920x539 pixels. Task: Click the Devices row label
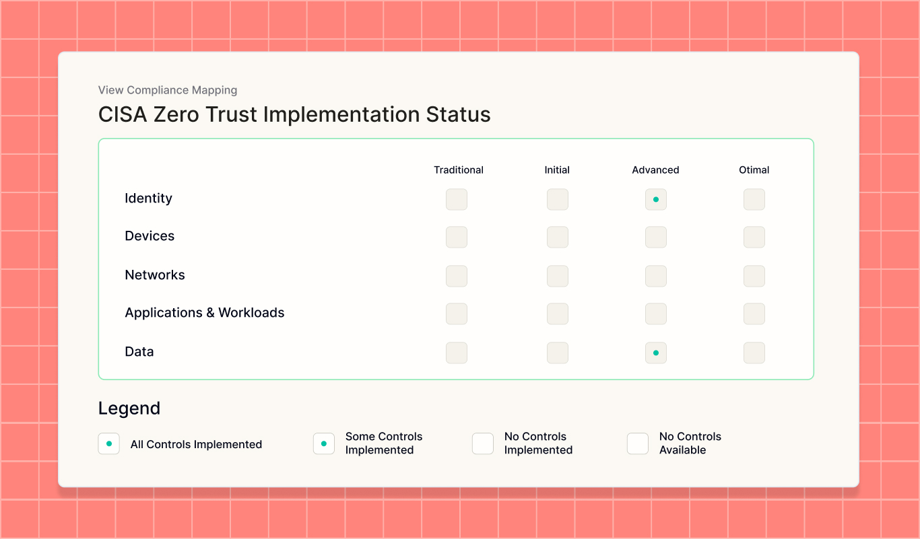tap(150, 236)
